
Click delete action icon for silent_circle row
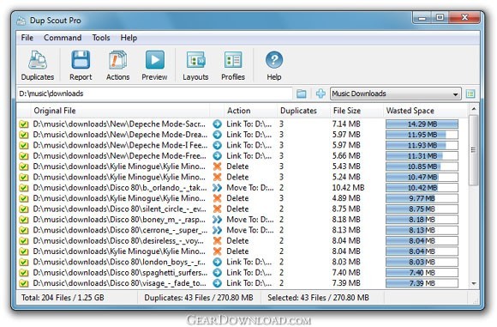[217, 209]
